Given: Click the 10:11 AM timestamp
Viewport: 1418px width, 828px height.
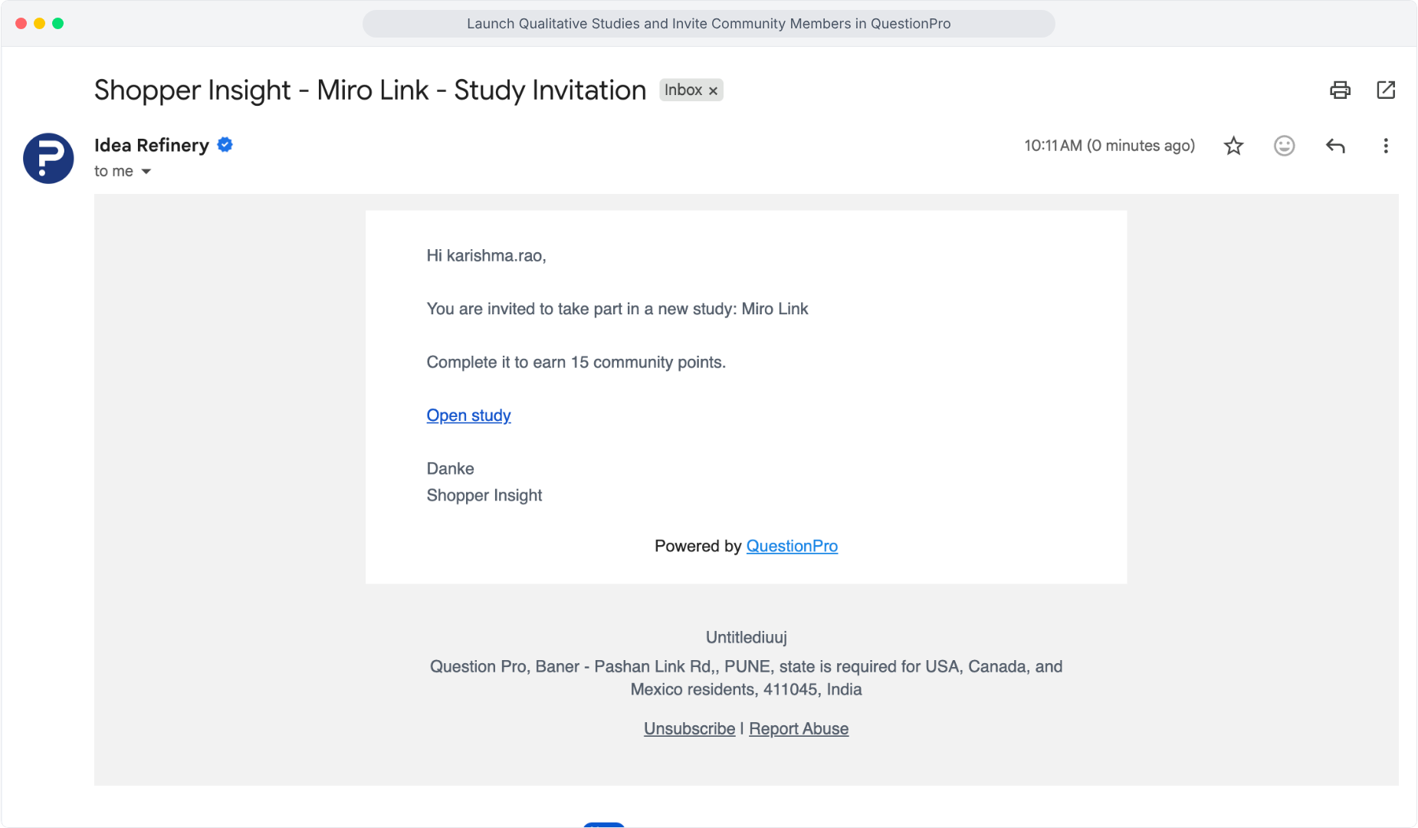Looking at the screenshot, I should tap(1109, 146).
